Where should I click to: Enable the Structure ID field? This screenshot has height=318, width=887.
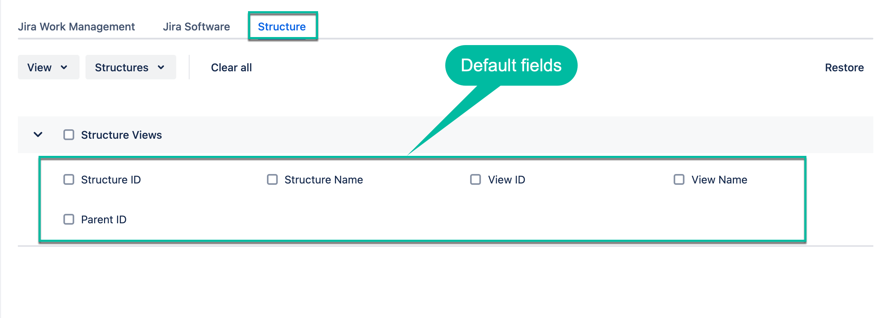[68, 179]
